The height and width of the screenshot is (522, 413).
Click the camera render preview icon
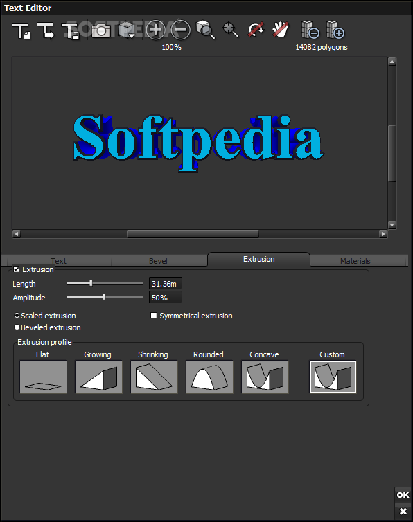coord(101,31)
